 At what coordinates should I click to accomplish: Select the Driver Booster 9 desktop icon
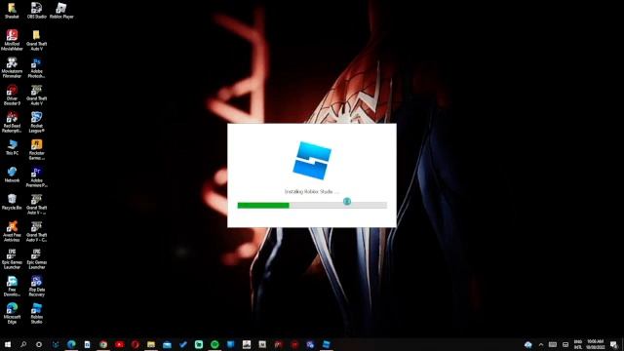(12, 95)
